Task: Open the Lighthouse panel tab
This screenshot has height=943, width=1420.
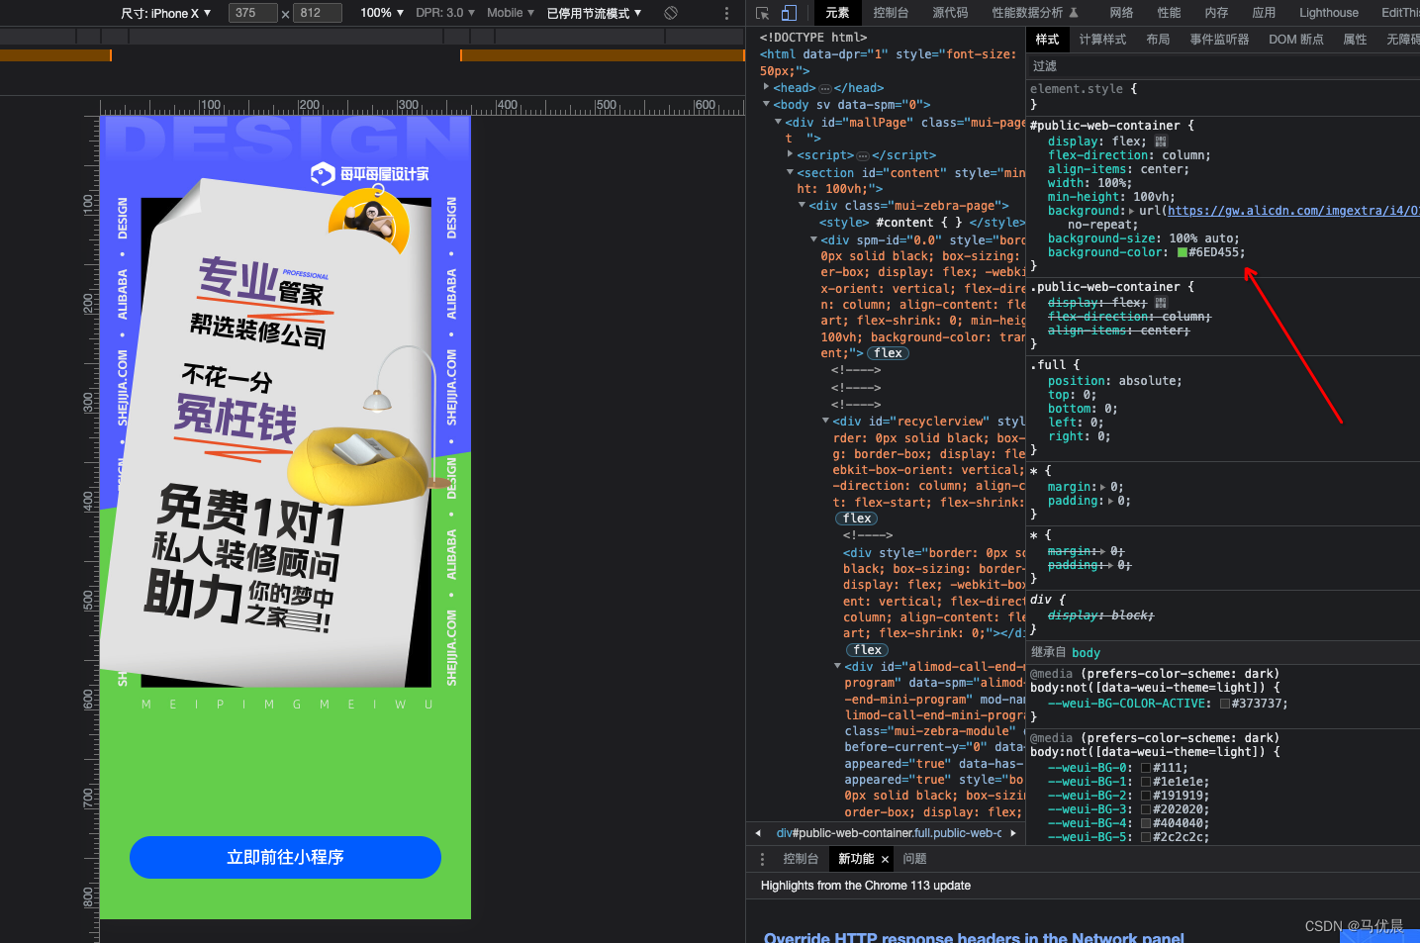Action: click(x=1329, y=13)
